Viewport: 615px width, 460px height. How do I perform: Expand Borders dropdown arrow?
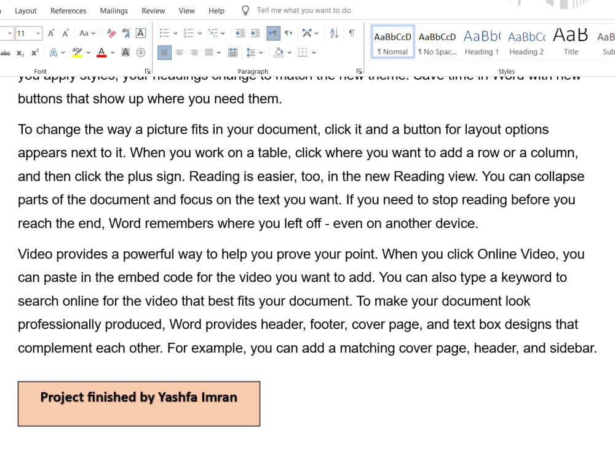tap(314, 52)
